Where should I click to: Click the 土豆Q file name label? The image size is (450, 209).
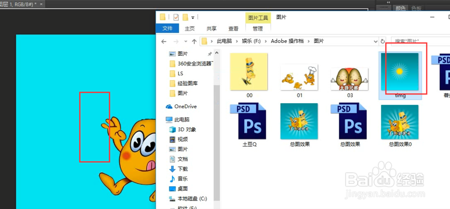[x=249, y=144]
